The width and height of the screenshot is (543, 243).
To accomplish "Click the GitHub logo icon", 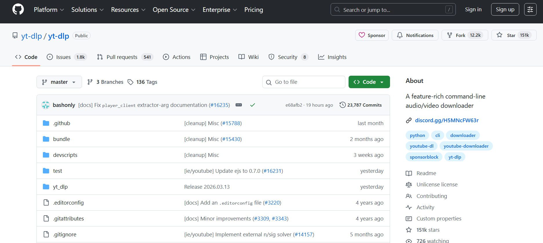I will (18, 10).
